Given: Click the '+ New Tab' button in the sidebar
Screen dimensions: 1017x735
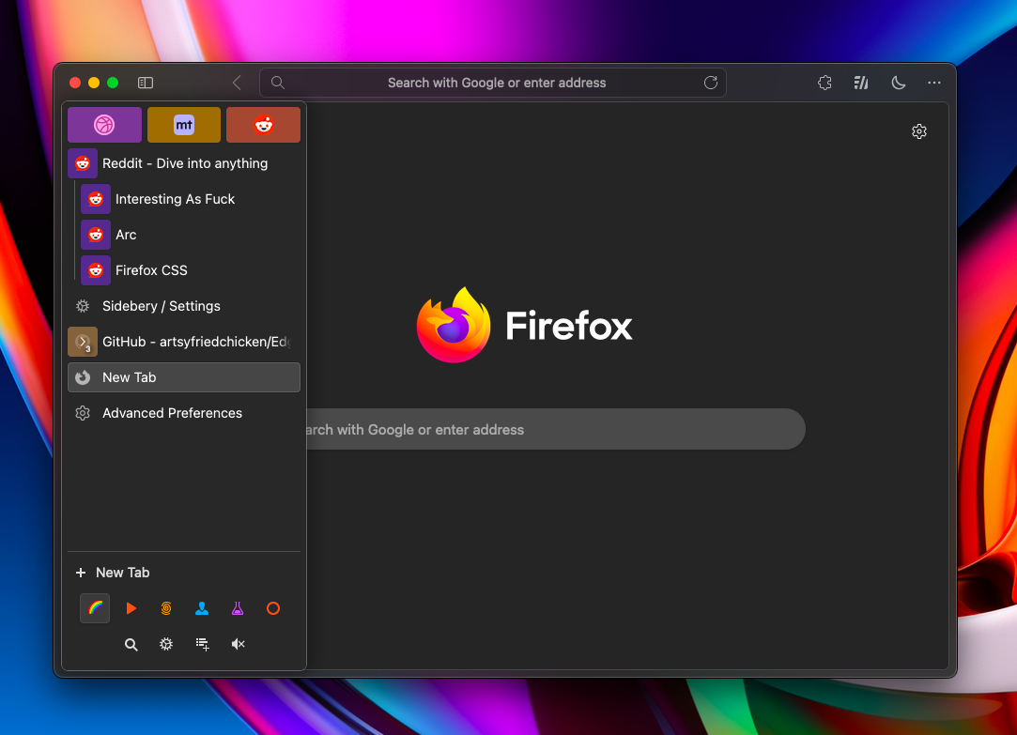Looking at the screenshot, I should tap(113, 573).
